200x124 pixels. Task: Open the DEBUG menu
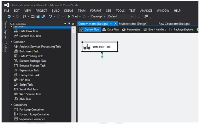click(x=69, y=11)
